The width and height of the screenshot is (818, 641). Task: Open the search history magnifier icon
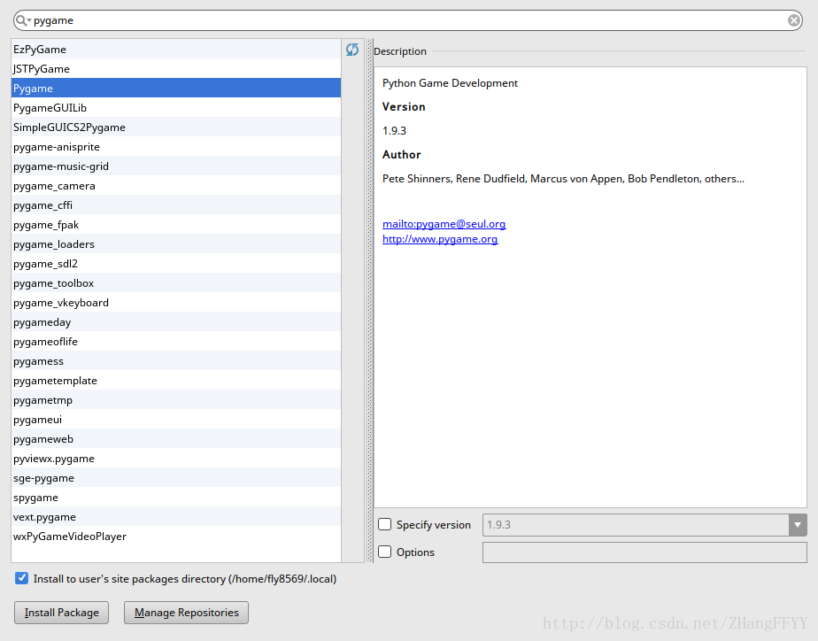[23, 20]
